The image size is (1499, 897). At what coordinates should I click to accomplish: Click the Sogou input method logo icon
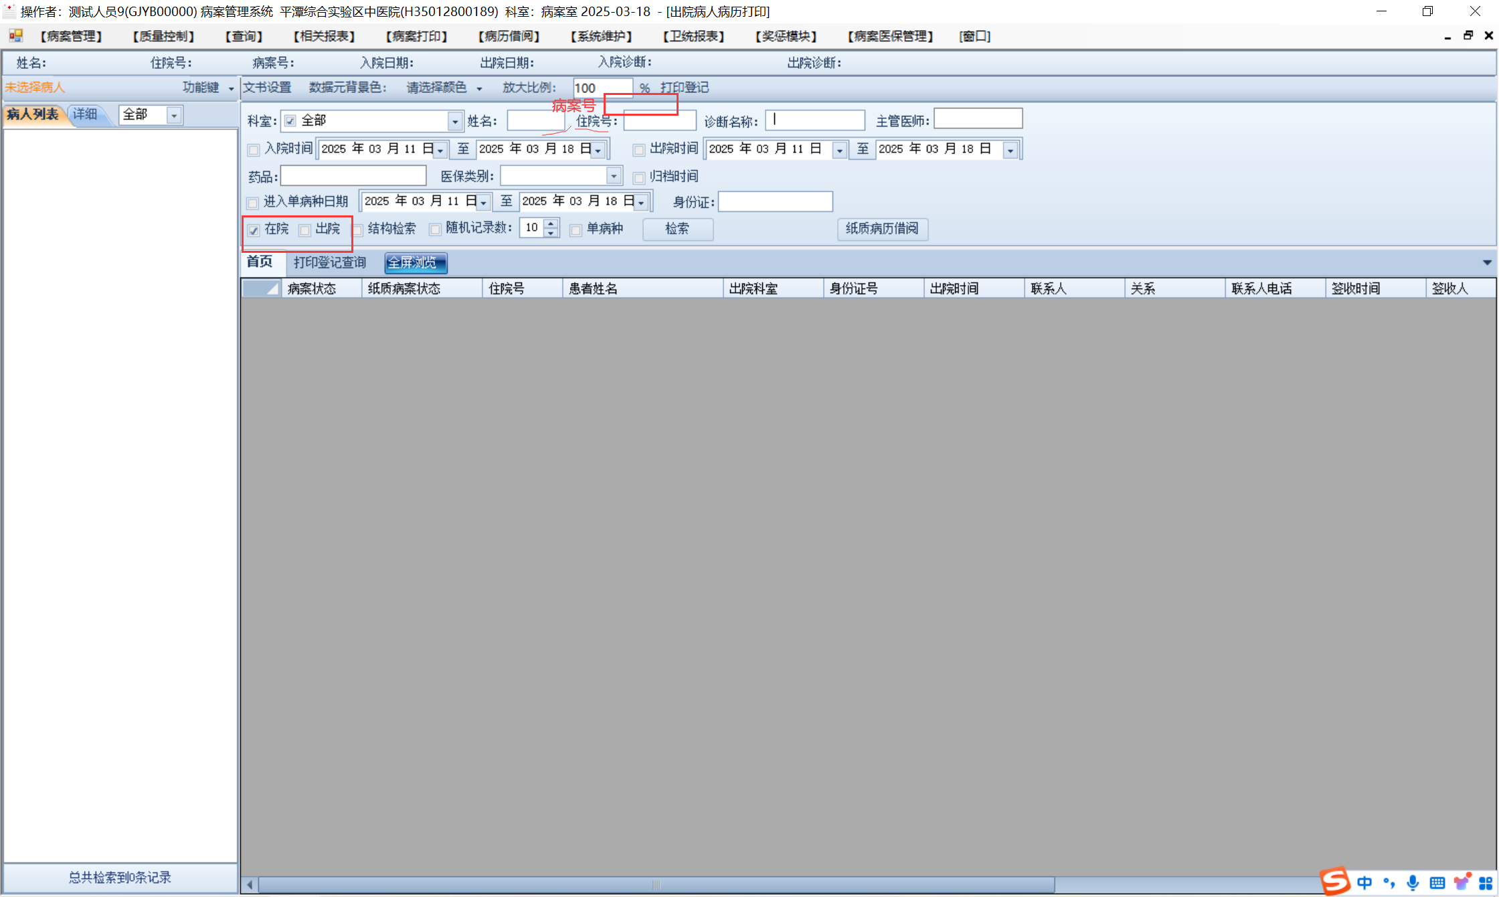[1335, 880]
